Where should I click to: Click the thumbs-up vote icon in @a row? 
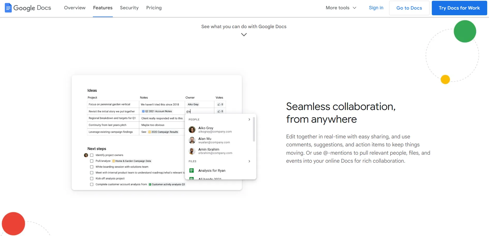point(219,111)
